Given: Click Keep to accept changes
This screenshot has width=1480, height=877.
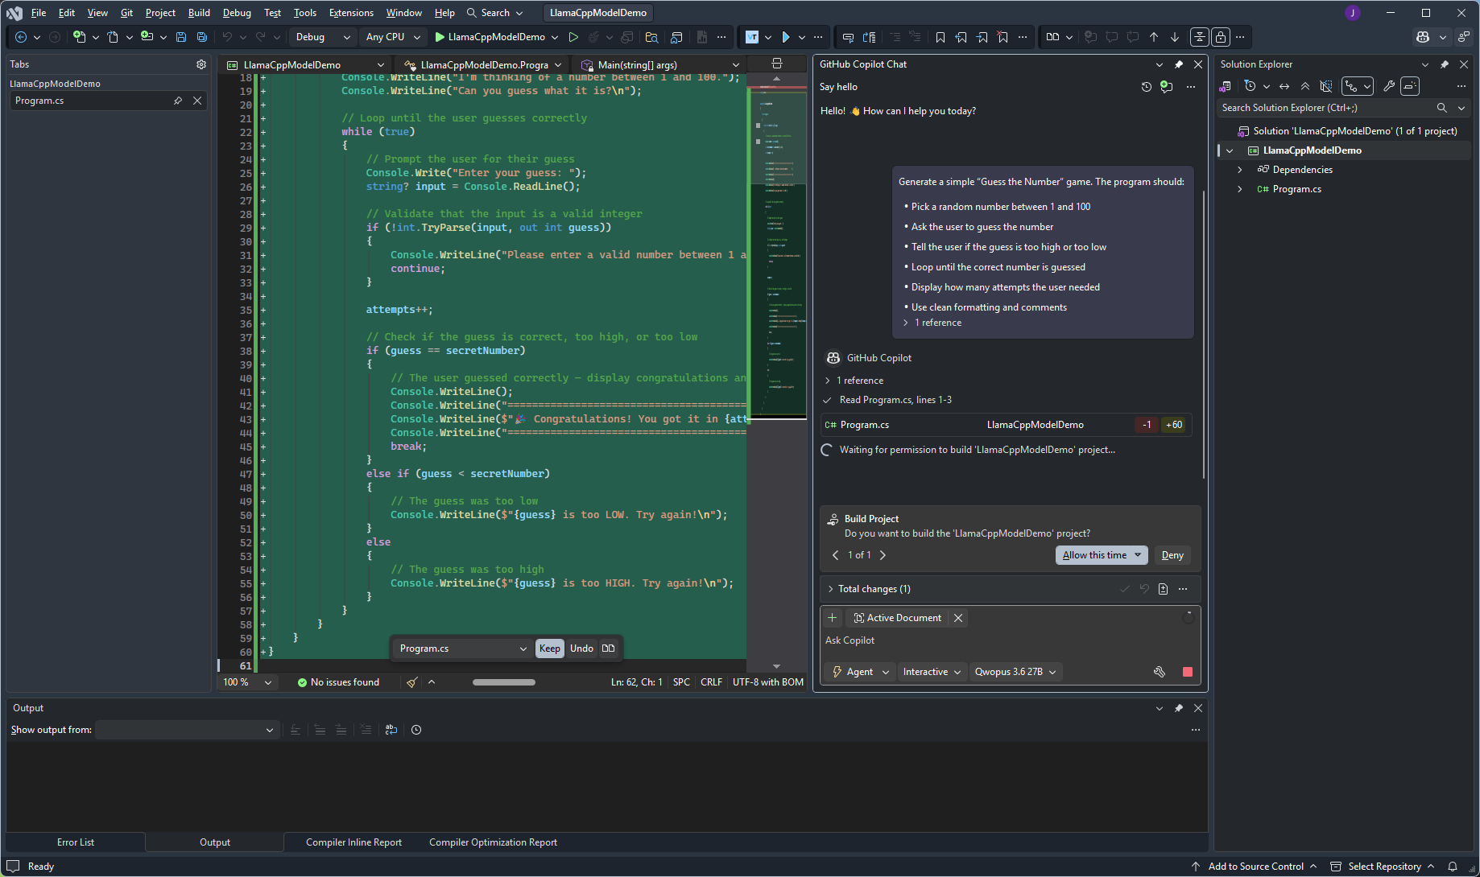Looking at the screenshot, I should click(x=550, y=648).
